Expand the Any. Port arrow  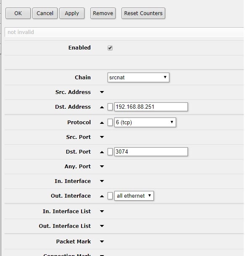102,166
